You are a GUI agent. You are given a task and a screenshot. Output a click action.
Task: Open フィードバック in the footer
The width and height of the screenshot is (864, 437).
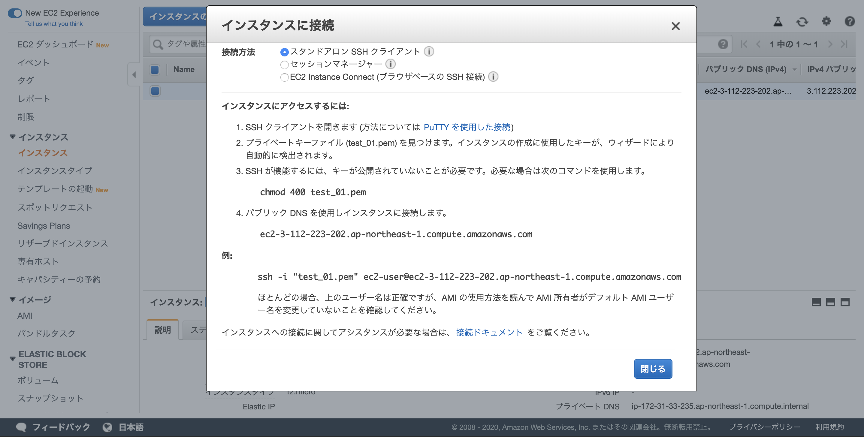(x=61, y=427)
